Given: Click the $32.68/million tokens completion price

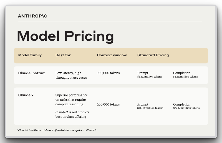Looking at the screenshot, I should [x=186, y=108].
